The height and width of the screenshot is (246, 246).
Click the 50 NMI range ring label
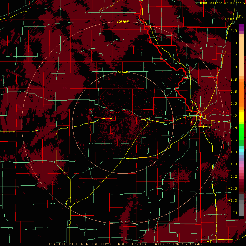pos(123,72)
